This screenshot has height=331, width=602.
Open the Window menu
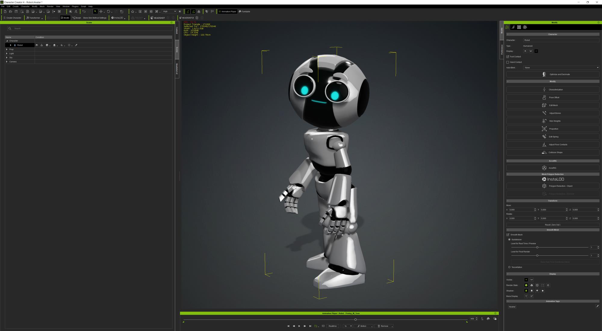pyautogui.click(x=66, y=6)
